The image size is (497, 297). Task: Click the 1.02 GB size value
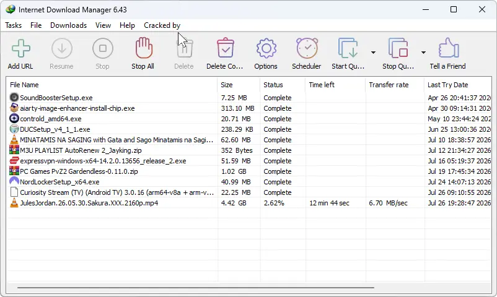[x=234, y=171]
